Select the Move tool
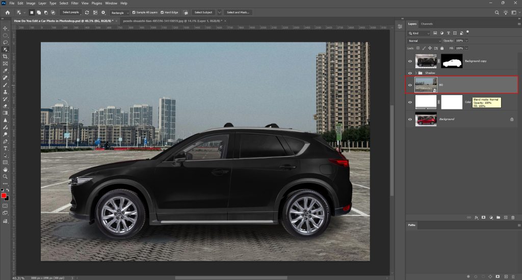 tap(5, 28)
